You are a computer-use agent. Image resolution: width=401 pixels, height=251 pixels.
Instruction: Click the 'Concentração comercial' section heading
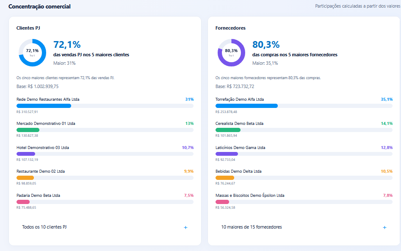tap(39, 6)
